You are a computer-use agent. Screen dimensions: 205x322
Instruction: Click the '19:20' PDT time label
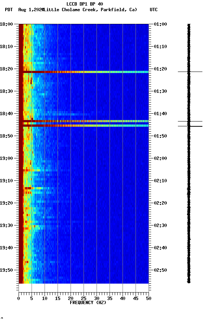[x=6, y=203]
